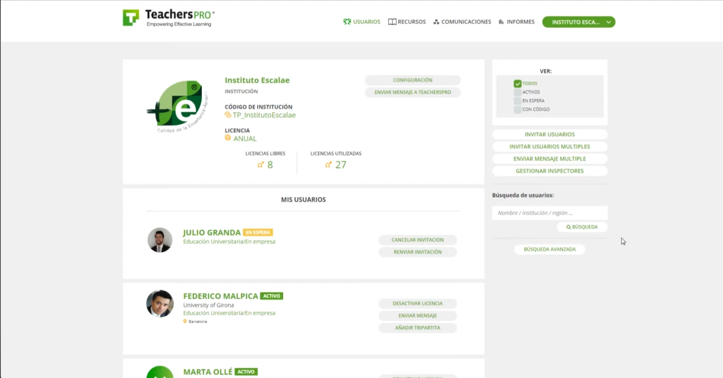Check the Con Código filter checkbox
723x378 pixels.
[517, 109]
